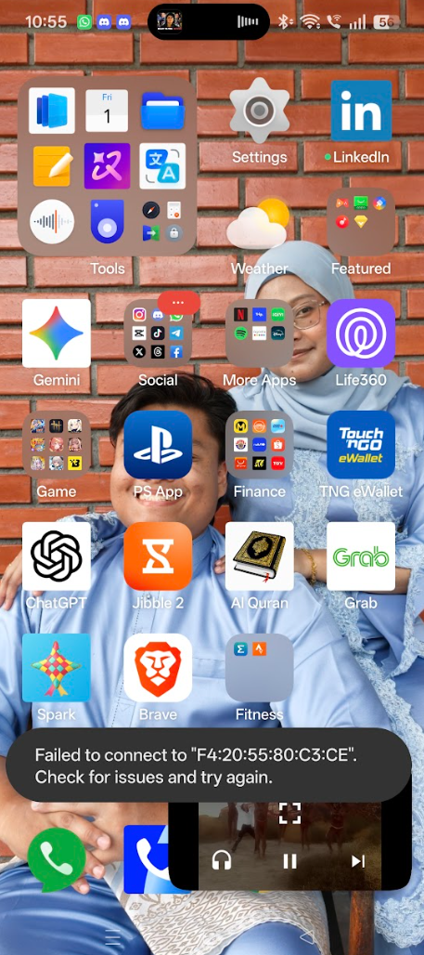This screenshot has height=955, width=424.
Task: Open the blue stacked-cards app in Tools
Action: (x=52, y=111)
